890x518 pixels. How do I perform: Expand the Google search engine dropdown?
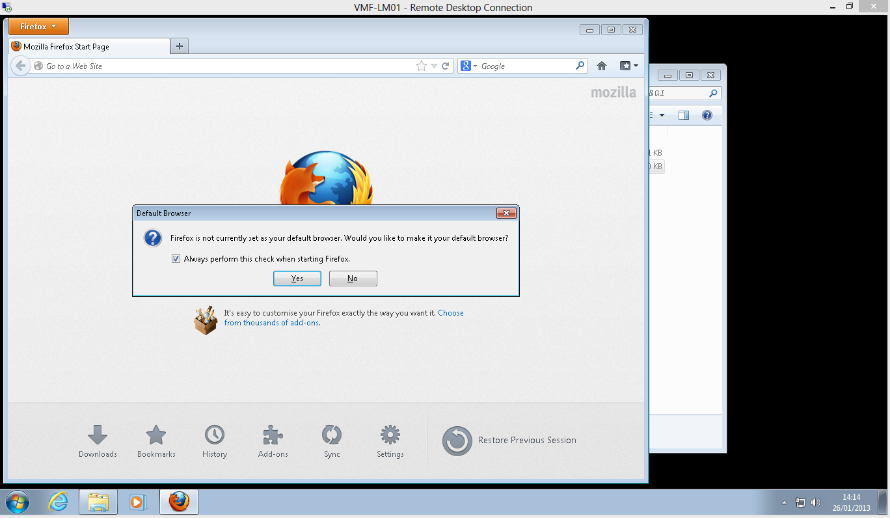pyautogui.click(x=469, y=66)
